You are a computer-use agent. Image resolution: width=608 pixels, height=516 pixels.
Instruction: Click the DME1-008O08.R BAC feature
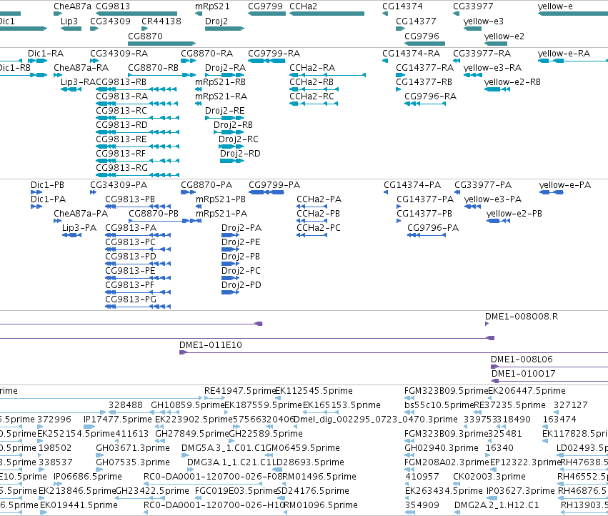click(487, 324)
